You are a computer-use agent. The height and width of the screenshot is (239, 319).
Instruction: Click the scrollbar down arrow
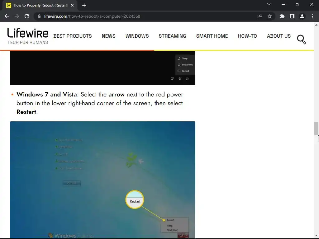click(x=316, y=236)
